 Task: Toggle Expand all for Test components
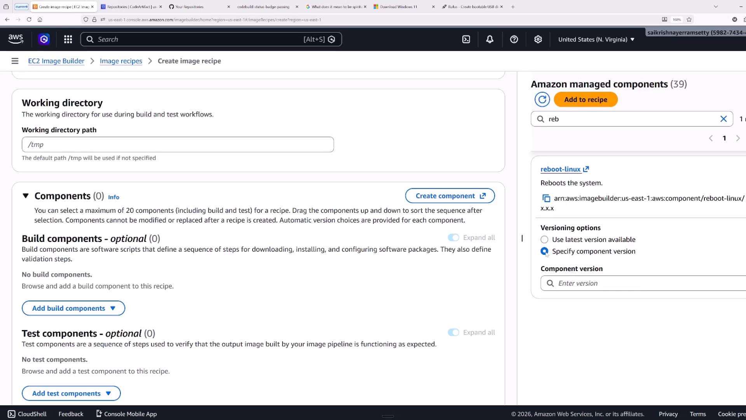[x=453, y=332]
